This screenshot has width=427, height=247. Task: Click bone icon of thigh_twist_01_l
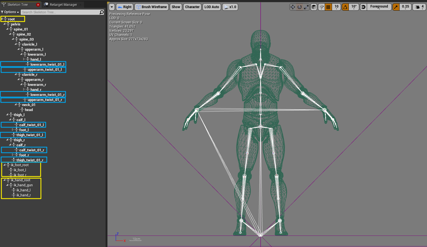coord(14,135)
